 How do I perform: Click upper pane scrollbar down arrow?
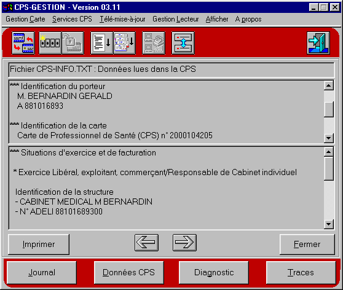point(329,138)
